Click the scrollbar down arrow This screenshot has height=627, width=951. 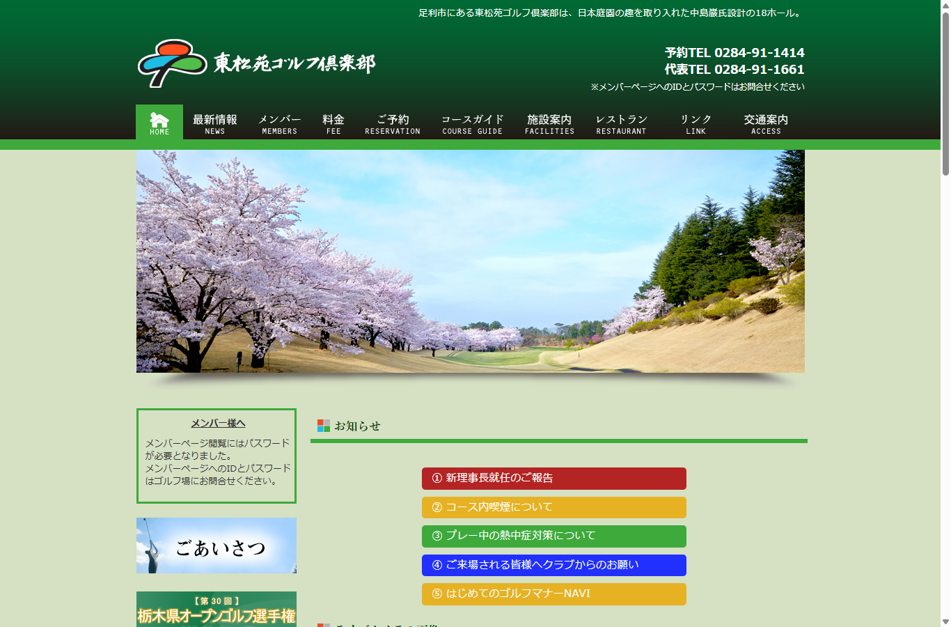pos(945,622)
